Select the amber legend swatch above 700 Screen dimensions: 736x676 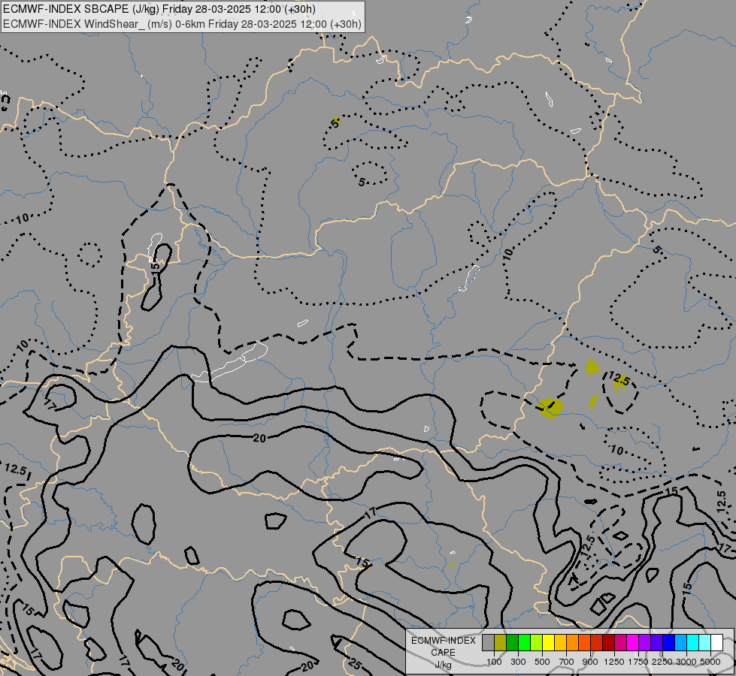tap(560, 643)
